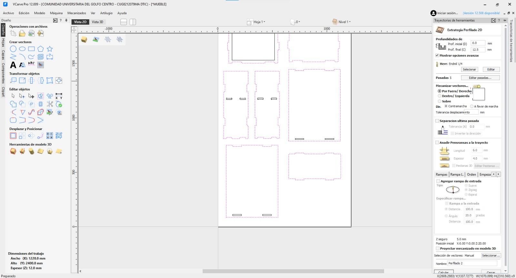Open the user account icon for login
The height and width of the screenshot is (278, 516).
pyautogui.click(x=433, y=13)
